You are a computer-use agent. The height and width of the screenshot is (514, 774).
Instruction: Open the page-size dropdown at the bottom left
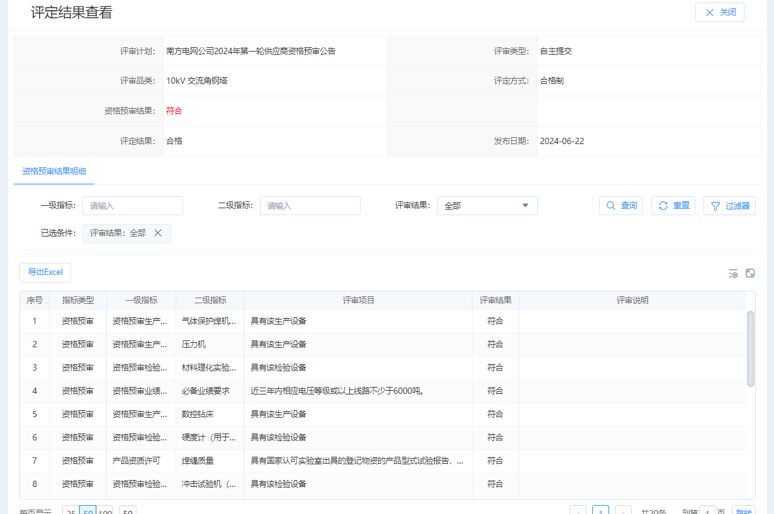126,511
